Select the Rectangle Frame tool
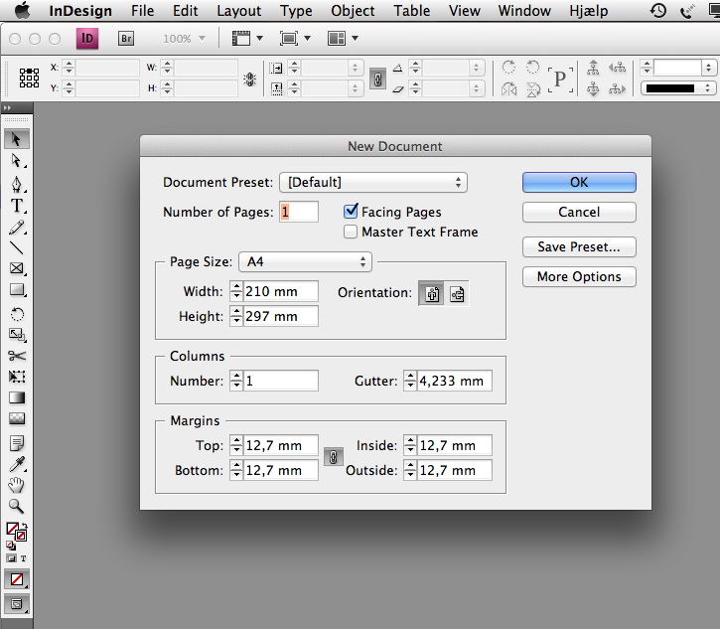Image resolution: width=720 pixels, height=629 pixels. (x=17, y=268)
